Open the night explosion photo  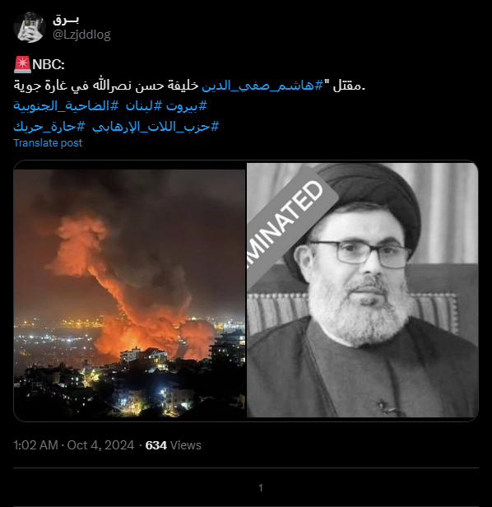(x=129, y=293)
